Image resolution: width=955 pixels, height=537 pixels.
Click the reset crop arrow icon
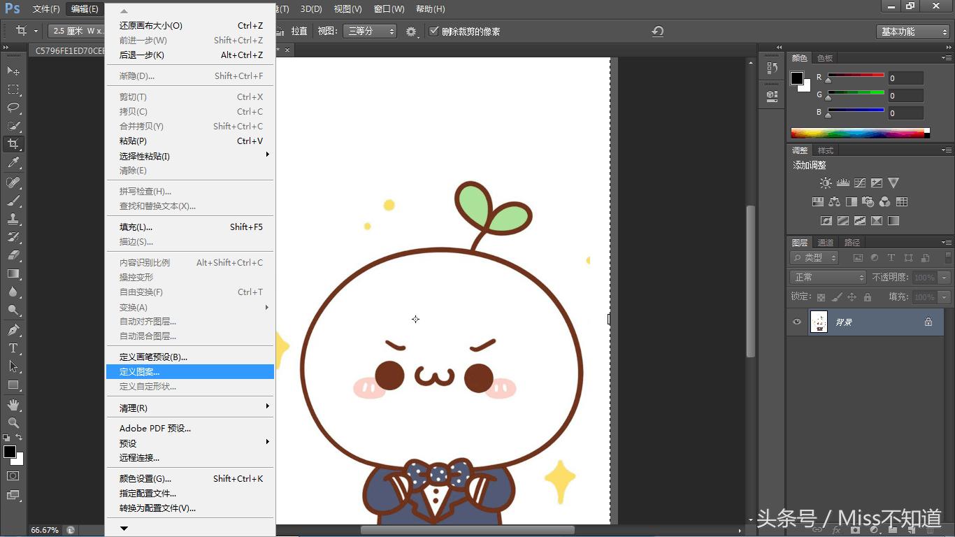coord(657,31)
